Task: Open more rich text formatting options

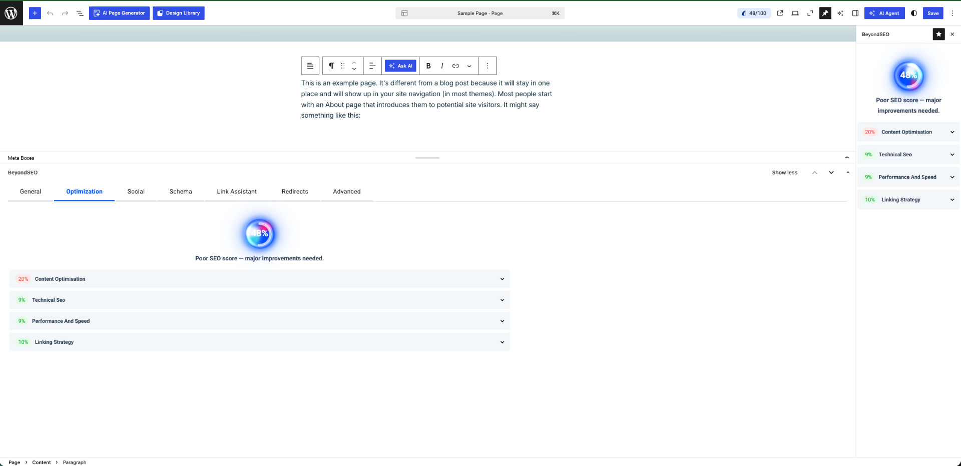Action: point(469,66)
